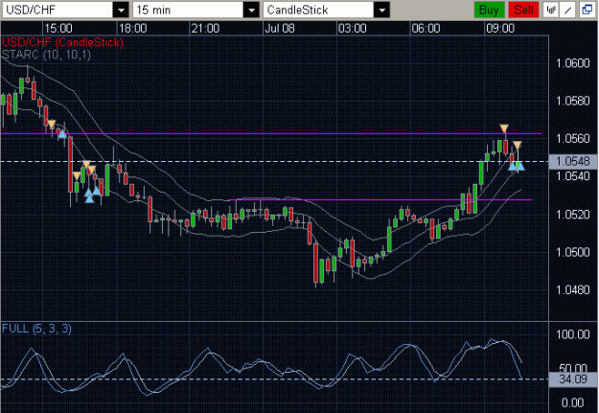The image size is (599, 413).
Task: Click the detach chart window icon
Action: (587, 10)
